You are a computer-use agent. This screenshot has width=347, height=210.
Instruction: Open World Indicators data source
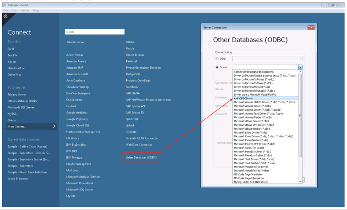pos(18,179)
